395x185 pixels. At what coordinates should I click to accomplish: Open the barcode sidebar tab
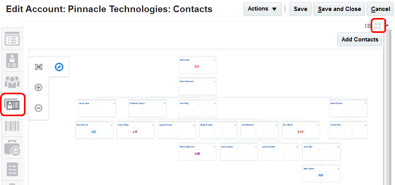(x=12, y=126)
